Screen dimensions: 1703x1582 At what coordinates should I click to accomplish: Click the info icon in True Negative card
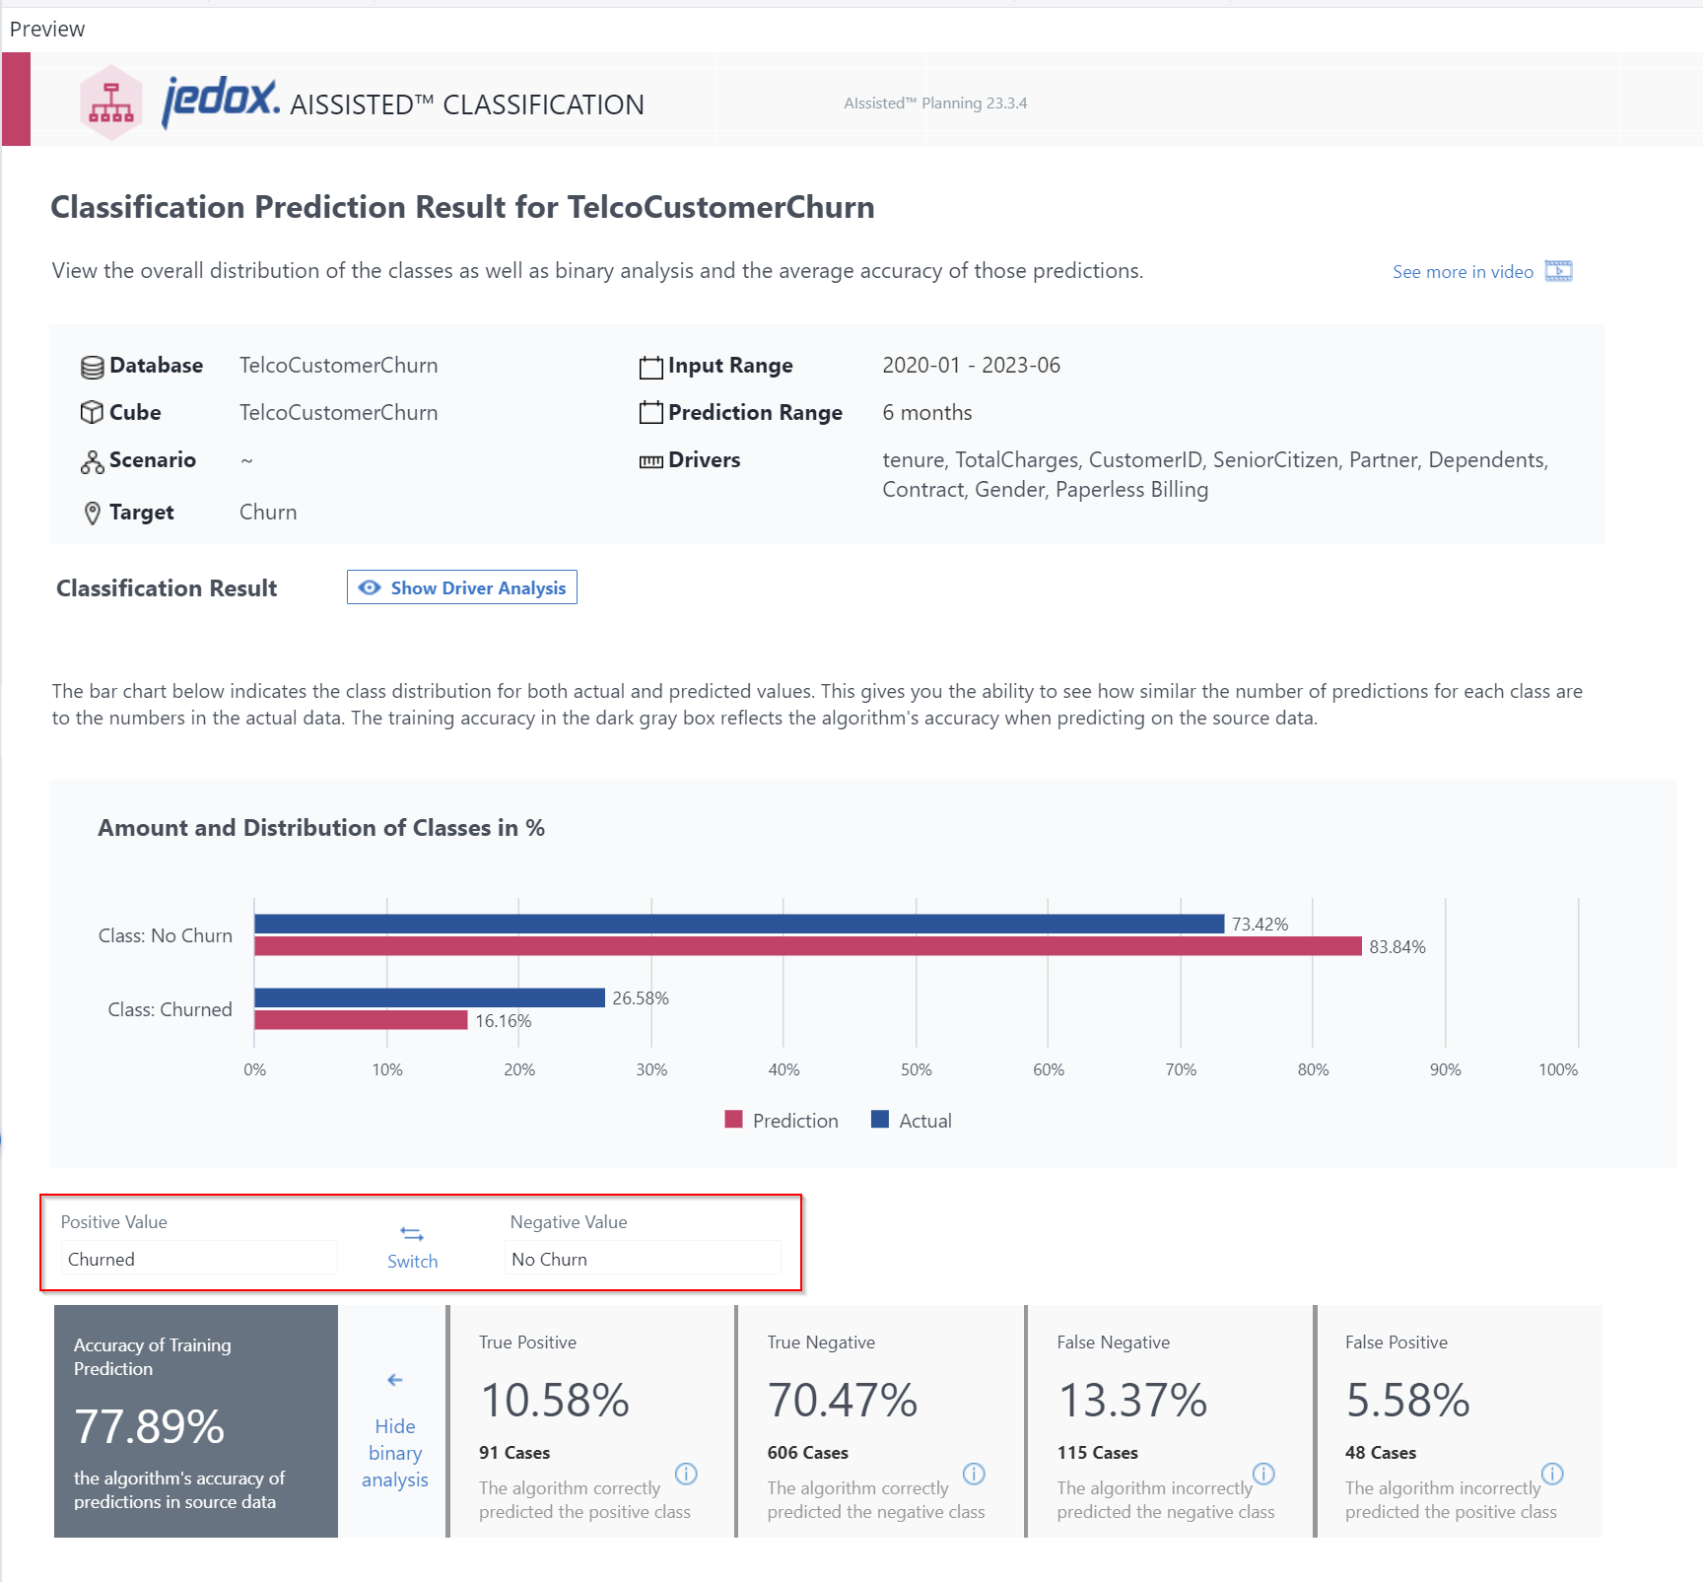point(974,1474)
